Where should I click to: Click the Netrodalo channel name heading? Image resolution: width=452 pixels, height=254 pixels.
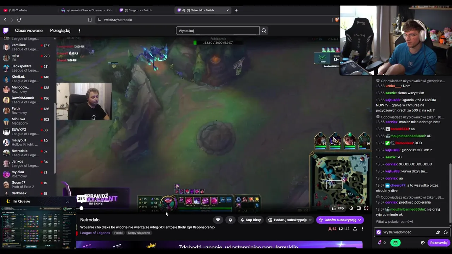tap(90, 220)
